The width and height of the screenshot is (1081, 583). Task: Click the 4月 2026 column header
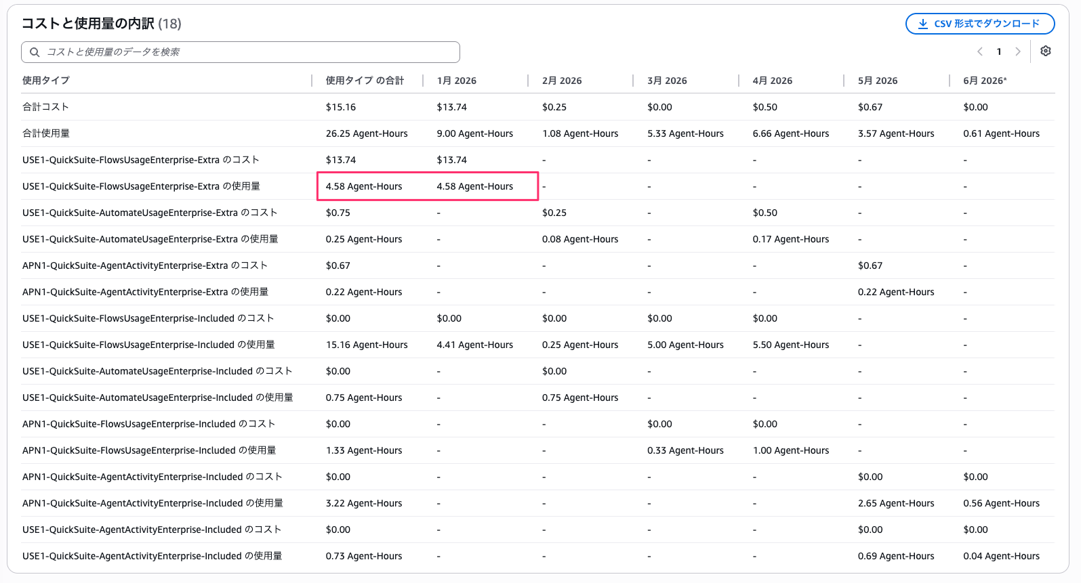(773, 81)
